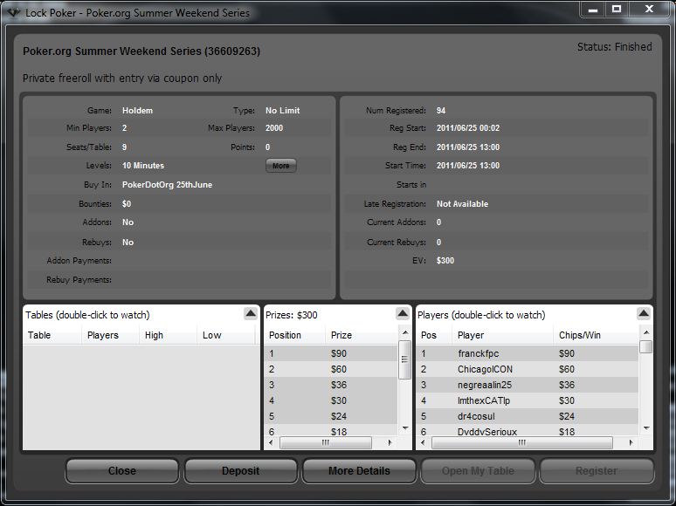Click right arrow of Prizes horizontal scrollbar

390,442
